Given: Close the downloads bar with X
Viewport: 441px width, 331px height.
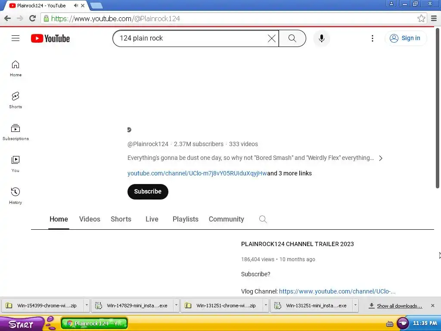Looking at the screenshot, I should [x=432, y=306].
